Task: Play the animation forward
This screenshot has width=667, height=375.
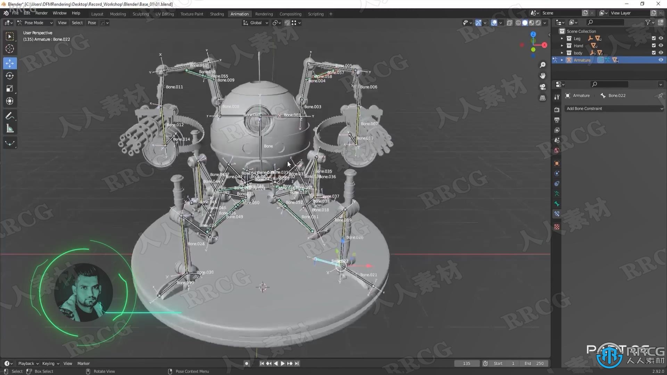Action: coord(283,363)
